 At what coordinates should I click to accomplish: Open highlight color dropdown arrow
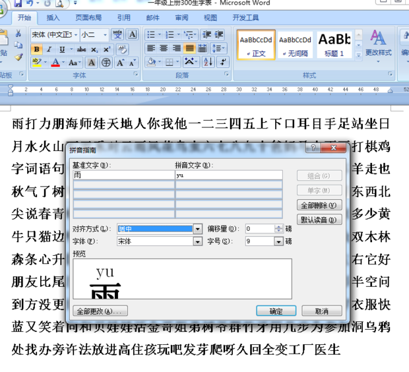pos(46,63)
